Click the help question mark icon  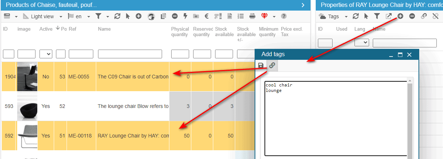point(284,16)
